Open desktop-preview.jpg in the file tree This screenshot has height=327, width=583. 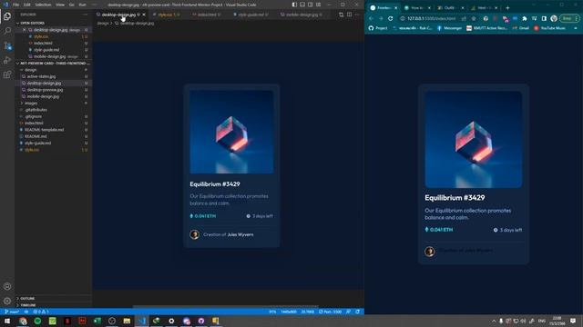(45, 90)
